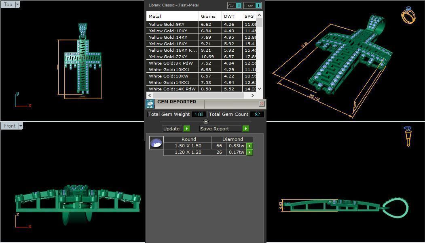The width and height of the screenshot is (425, 243).
Task: Click the green arrow for 0.83tw row
Action: point(250,146)
